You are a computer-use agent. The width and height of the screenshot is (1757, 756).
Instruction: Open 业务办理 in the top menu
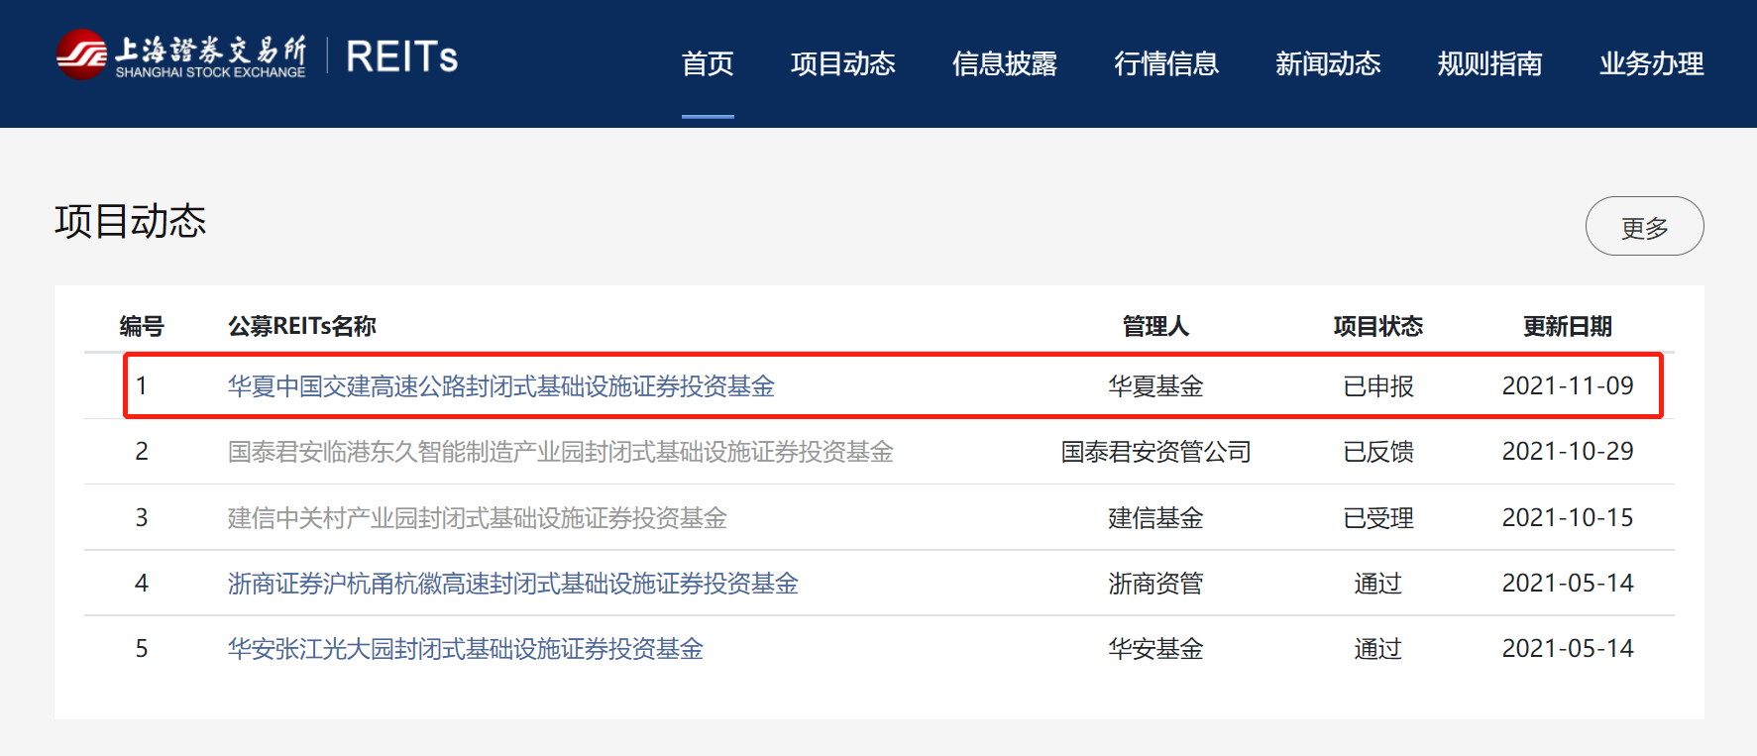1652,63
